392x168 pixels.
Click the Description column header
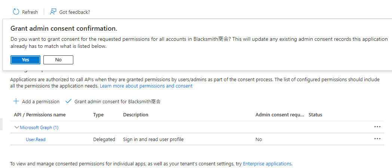pyautogui.click(x=136, y=115)
